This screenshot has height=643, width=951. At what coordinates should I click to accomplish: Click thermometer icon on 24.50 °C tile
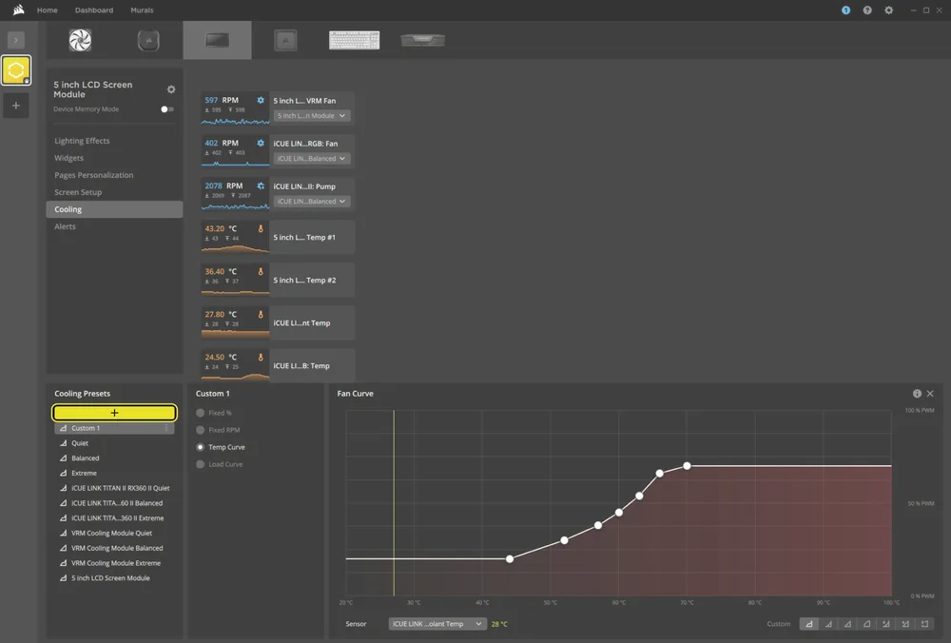[261, 358]
